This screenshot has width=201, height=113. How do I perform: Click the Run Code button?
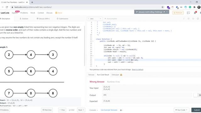(182, 110)
